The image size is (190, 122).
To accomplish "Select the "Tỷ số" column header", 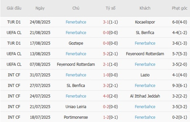I will (x=110, y=8).
